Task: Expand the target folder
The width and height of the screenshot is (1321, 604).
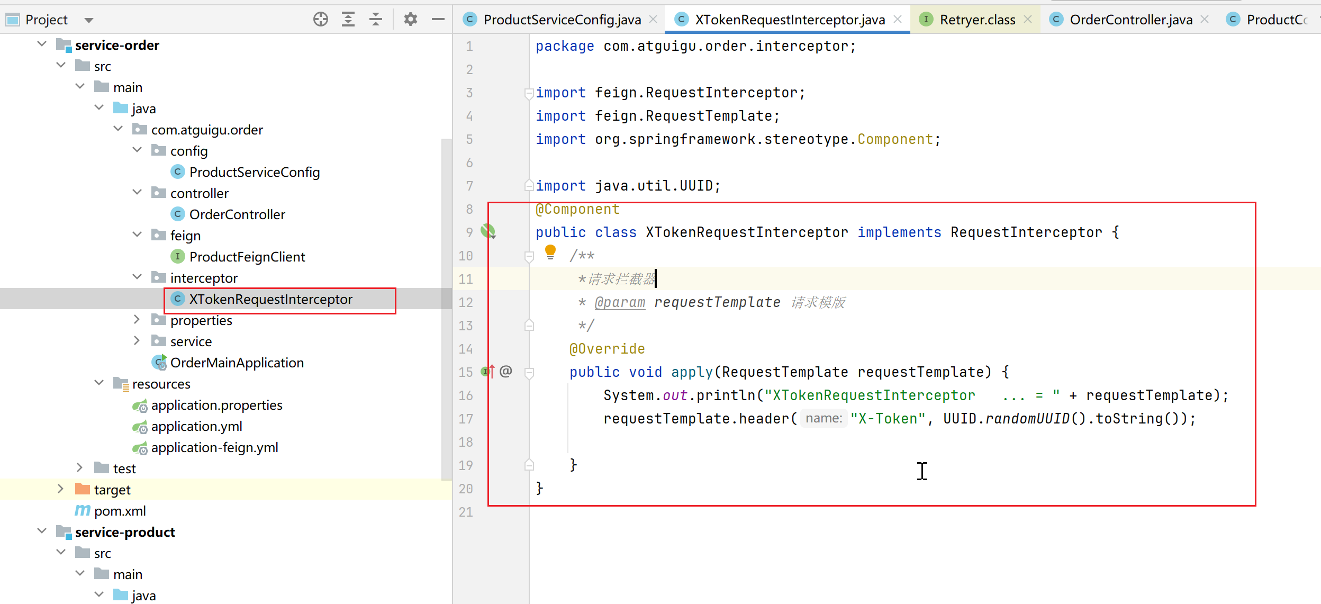Action: point(60,489)
